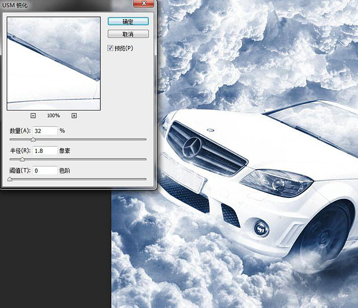Viewport: 358px width, 308px height.
Task: Click the 半径(R) radius input field
Action: tap(45, 151)
